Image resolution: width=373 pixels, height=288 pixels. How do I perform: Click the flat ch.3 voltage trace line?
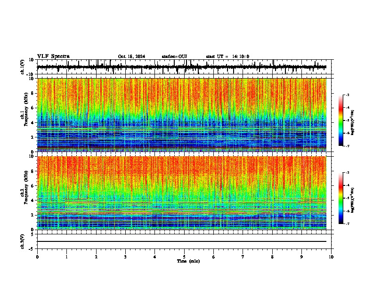182,241
